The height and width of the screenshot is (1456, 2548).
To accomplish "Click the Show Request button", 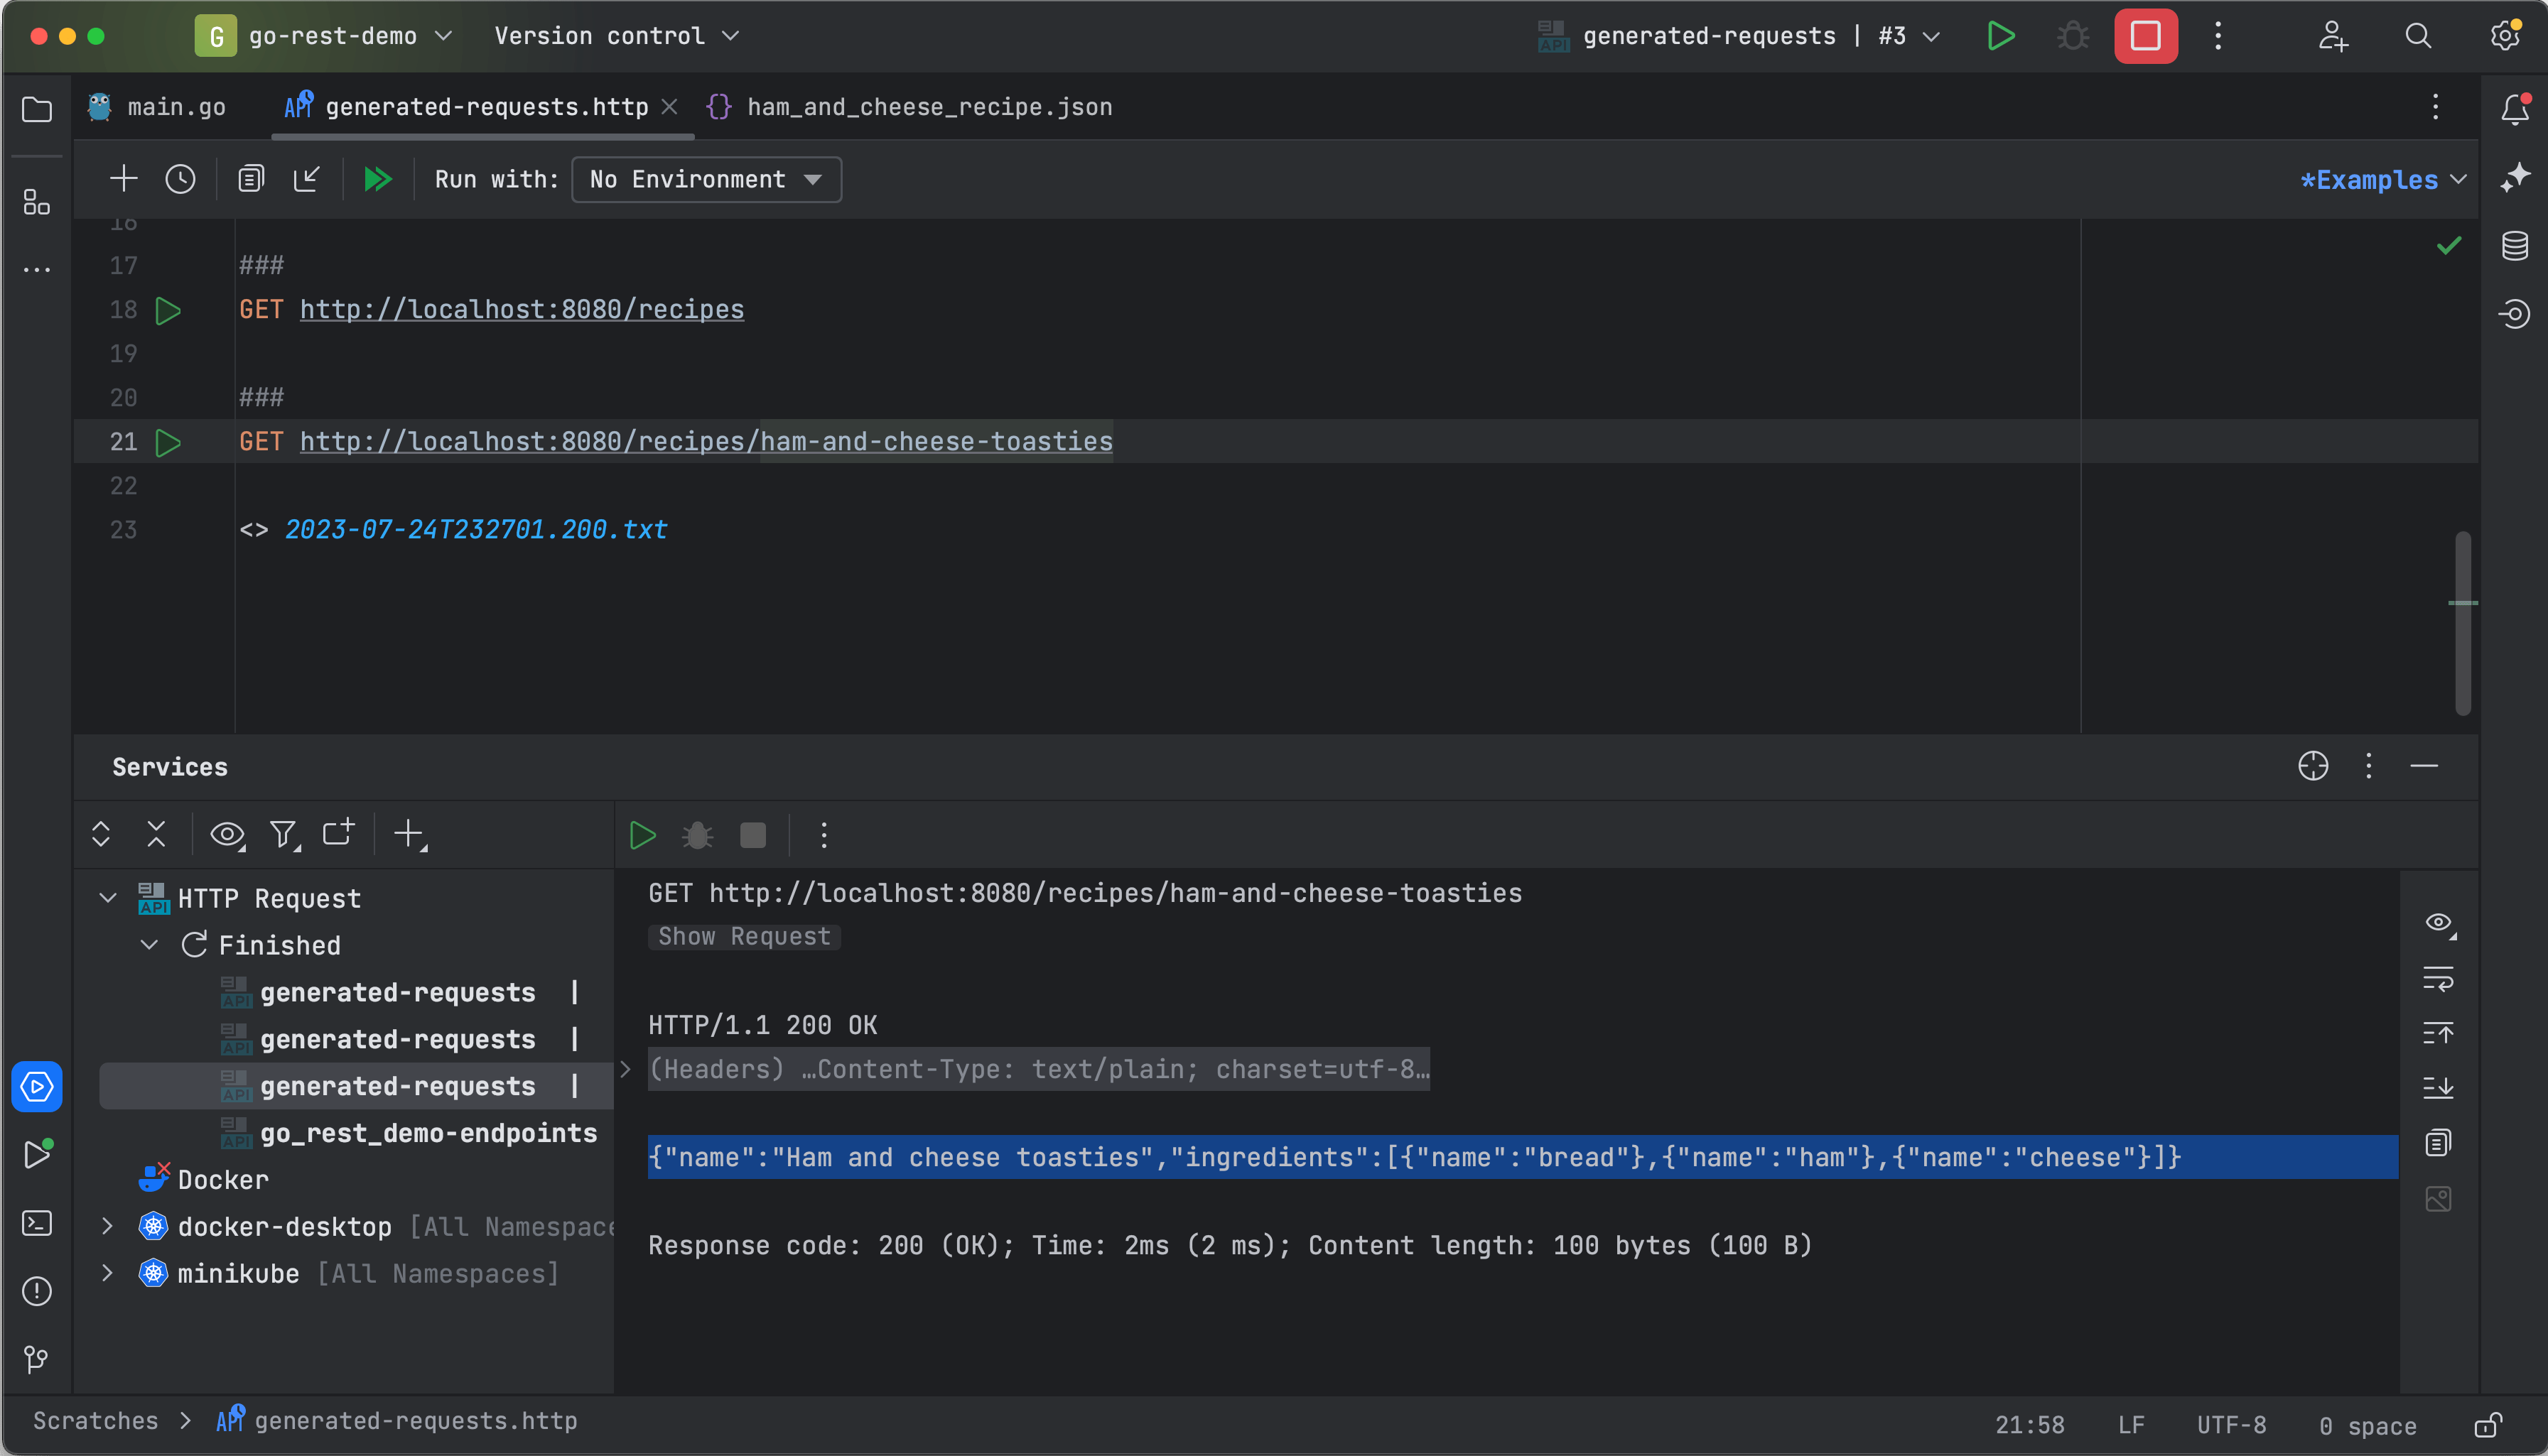I will coord(743,936).
